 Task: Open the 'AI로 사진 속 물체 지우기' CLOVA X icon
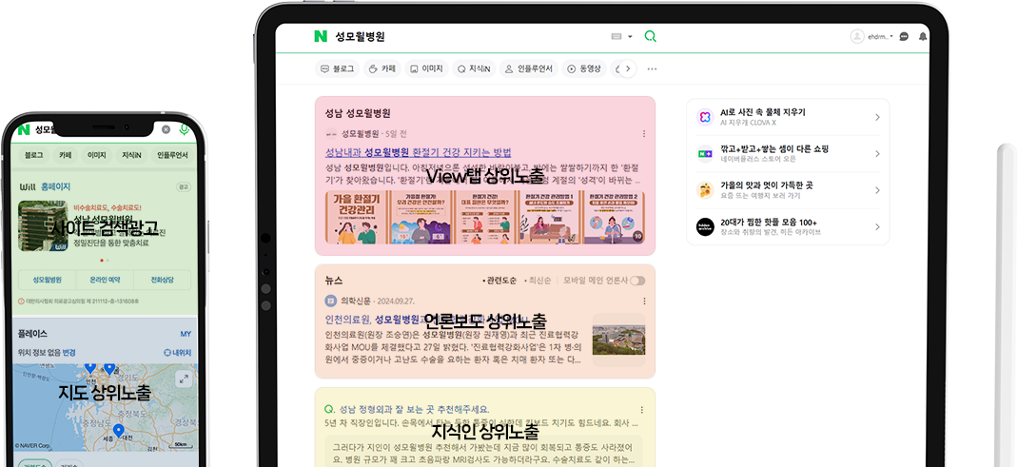coord(704,117)
